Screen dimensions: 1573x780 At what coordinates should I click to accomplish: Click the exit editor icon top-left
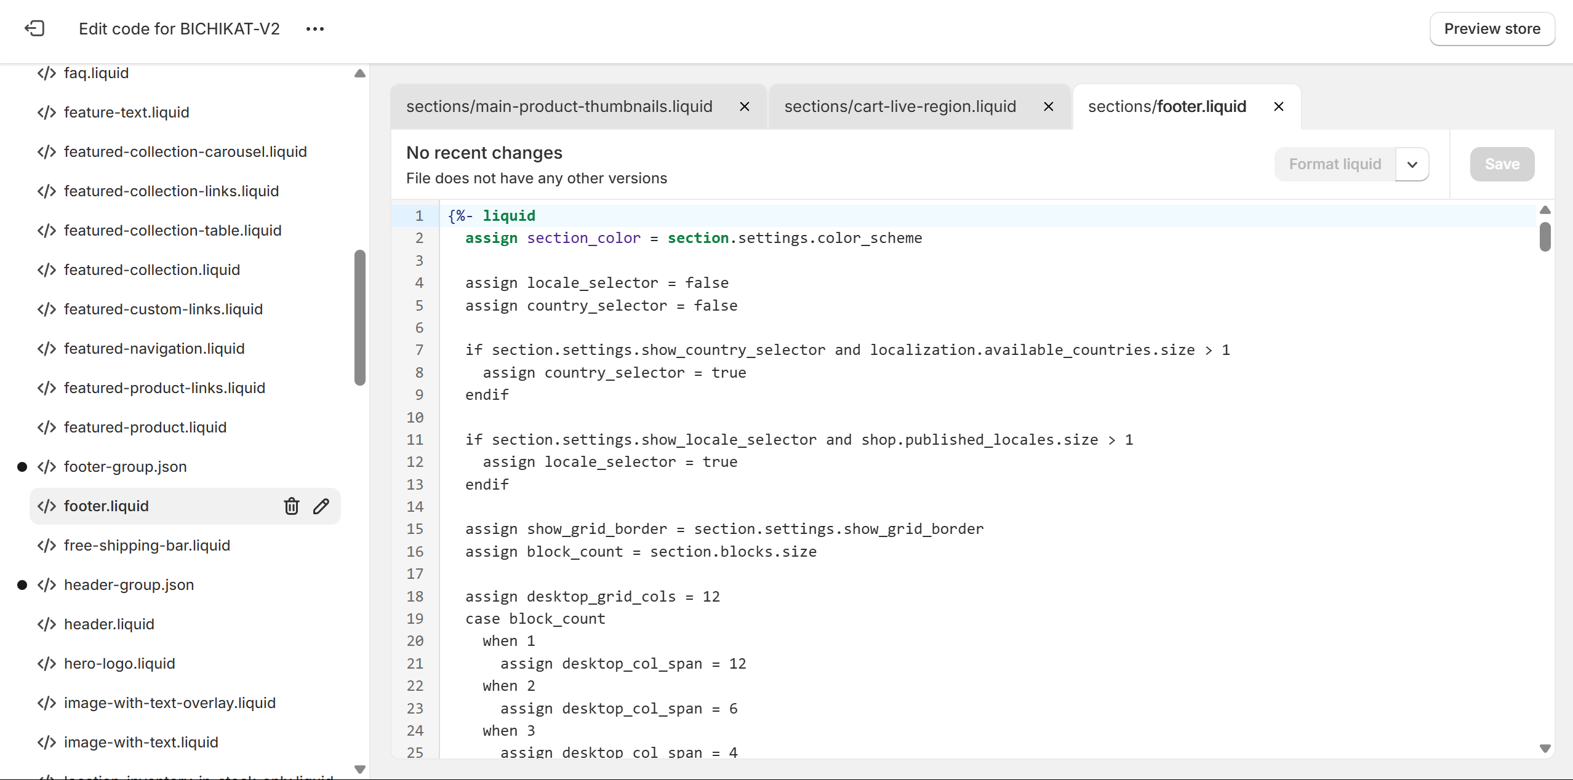[x=35, y=28]
